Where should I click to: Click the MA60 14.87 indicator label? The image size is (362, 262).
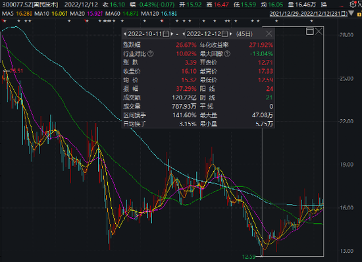(x=122, y=14)
